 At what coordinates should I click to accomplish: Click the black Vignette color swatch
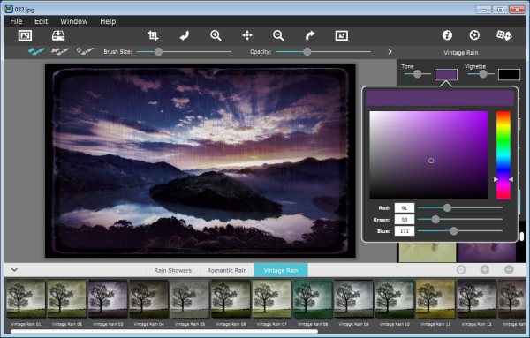[509, 75]
